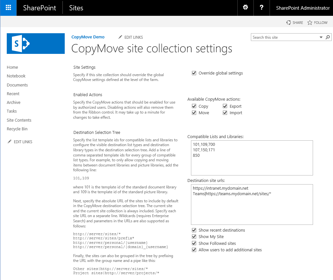Open Site Contents from the sidebar

click(x=19, y=120)
